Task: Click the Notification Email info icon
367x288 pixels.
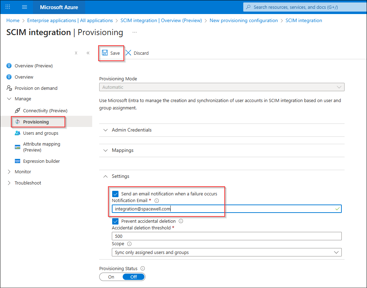Action: (x=157, y=201)
